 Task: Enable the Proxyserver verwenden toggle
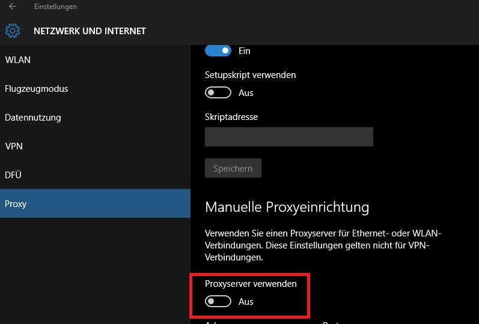pyautogui.click(x=218, y=301)
